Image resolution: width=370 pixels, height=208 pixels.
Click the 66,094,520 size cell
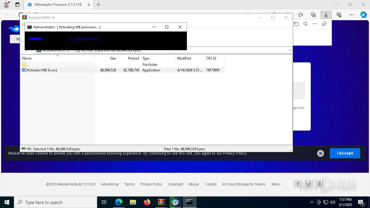click(x=108, y=70)
